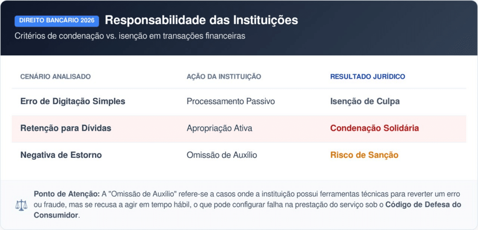Click the scales of justice icon
The width and height of the screenshot is (478, 230).
tap(21, 205)
